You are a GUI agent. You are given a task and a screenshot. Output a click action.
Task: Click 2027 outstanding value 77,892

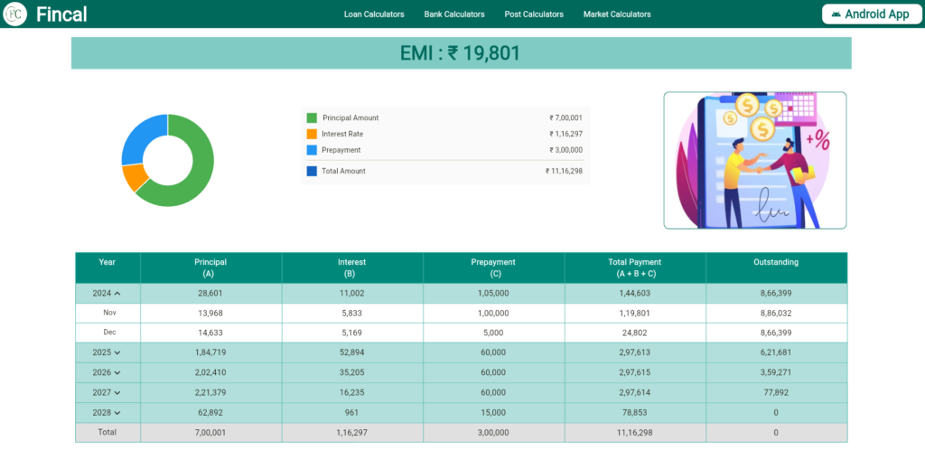[776, 392]
